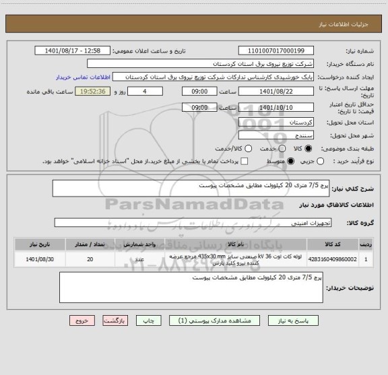Click the ردیف column header
Viewport: 388px width, 375px height.
[x=366, y=244]
